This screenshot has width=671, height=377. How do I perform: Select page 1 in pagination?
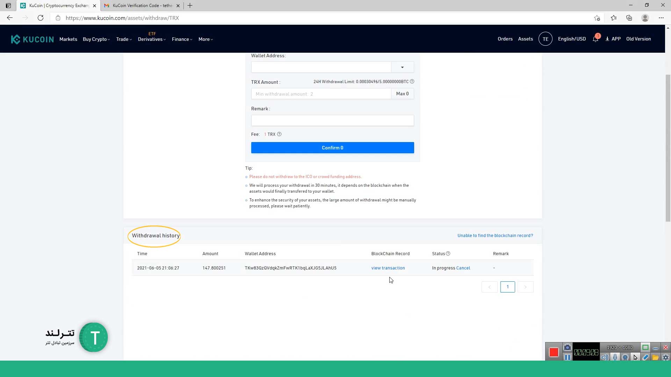click(507, 287)
